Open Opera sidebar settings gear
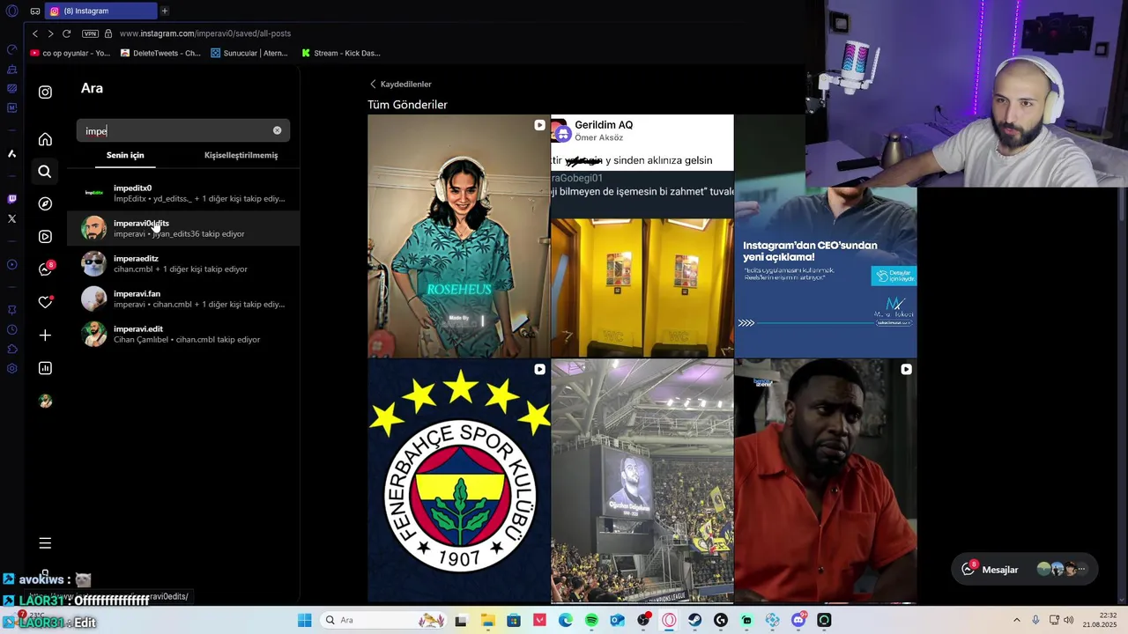This screenshot has width=1128, height=634. [x=11, y=368]
